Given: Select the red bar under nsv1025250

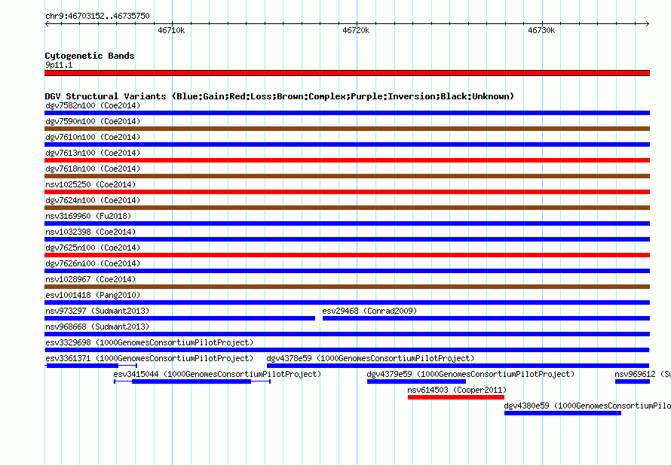Looking at the screenshot, I should (347, 192).
